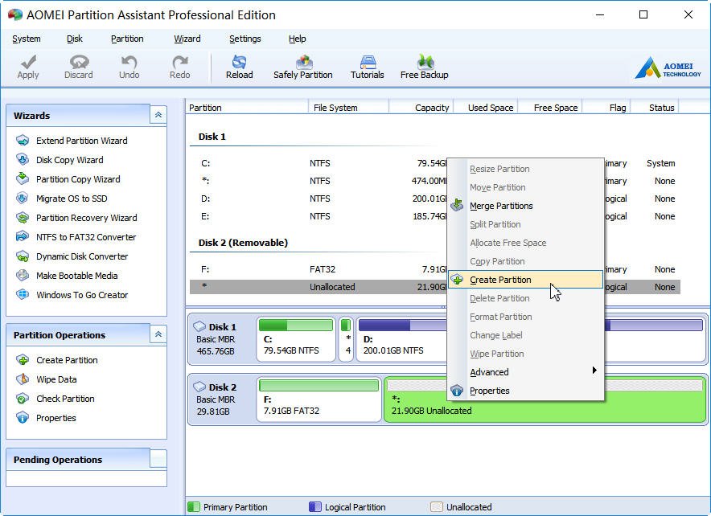The image size is (711, 516).
Task: Select the D: partition row
Action: pos(318,199)
